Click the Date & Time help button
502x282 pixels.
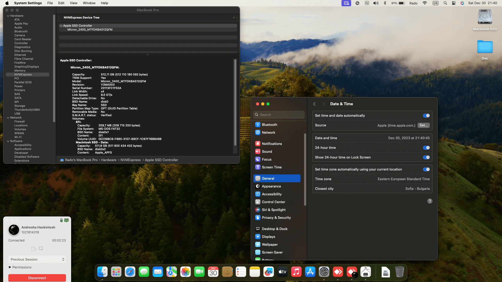tap(430, 201)
